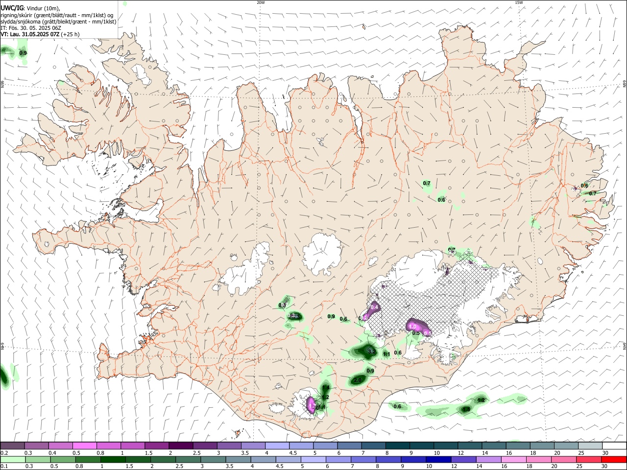Click the 0.3 value on the dark green patch

(292, 316)
